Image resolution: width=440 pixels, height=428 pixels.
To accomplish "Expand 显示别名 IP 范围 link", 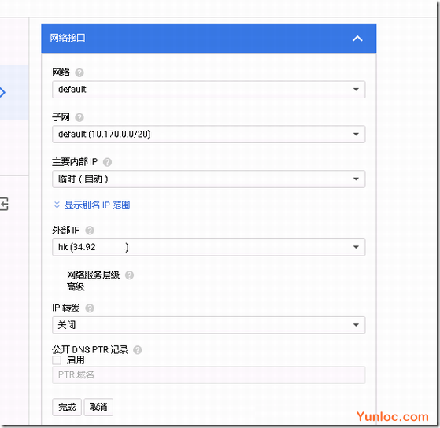I will point(97,205).
